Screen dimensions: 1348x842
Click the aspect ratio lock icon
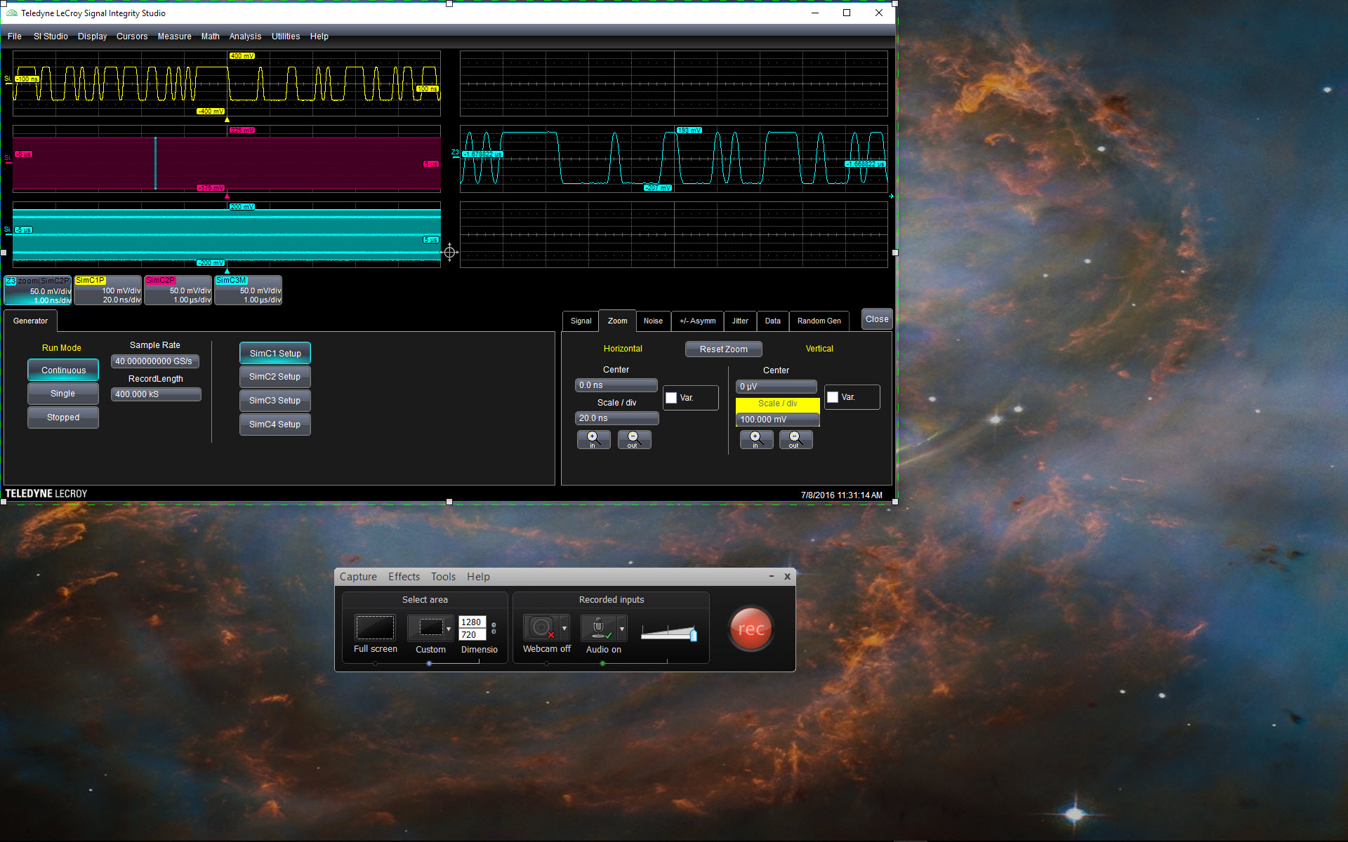coord(494,628)
